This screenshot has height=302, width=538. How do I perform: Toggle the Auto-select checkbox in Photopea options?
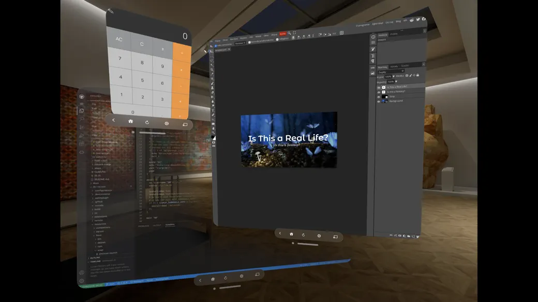[216, 46]
